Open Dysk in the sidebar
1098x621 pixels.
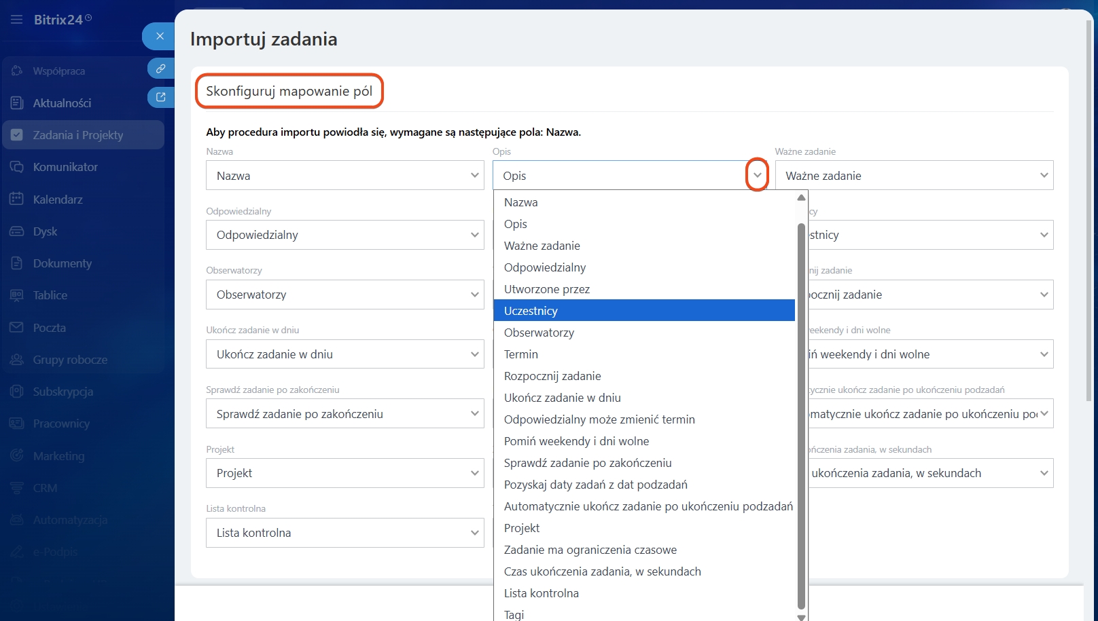pos(45,231)
